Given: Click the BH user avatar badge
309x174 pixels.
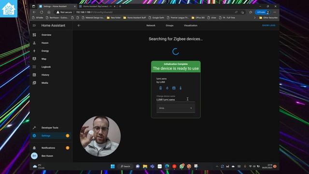Looking at the screenshot, I should tap(34, 156).
